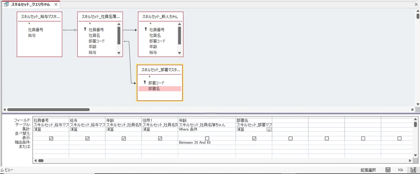The width and height of the screenshot is (420, 174).
Task: Select 社員番号 field in 給与マスタ table
Action: point(36,30)
